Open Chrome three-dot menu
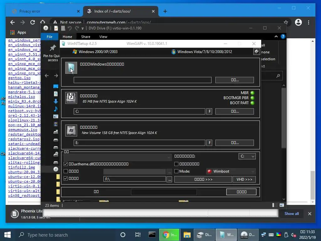Viewport: 321px width, 241px height. (x=308, y=22)
